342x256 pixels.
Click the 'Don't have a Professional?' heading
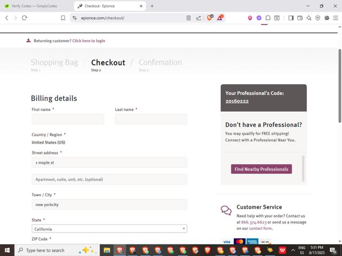(263, 125)
